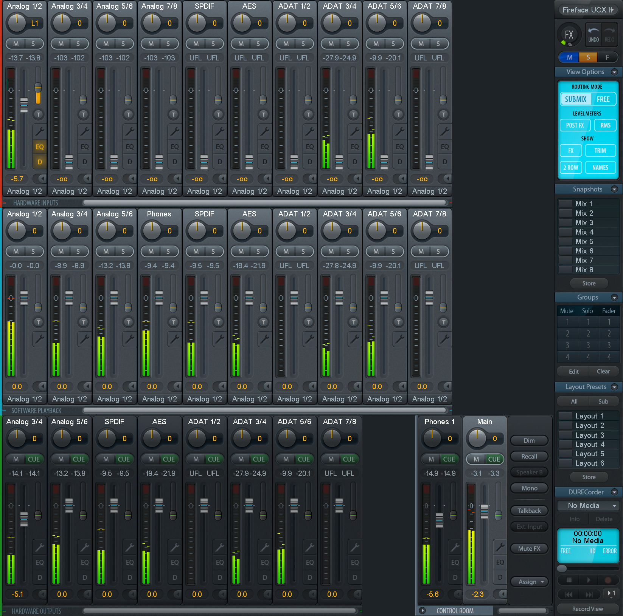This screenshot has width=623, height=616.
Task: Open settings wrench on SPDIF hardware input
Action: tap(219, 131)
